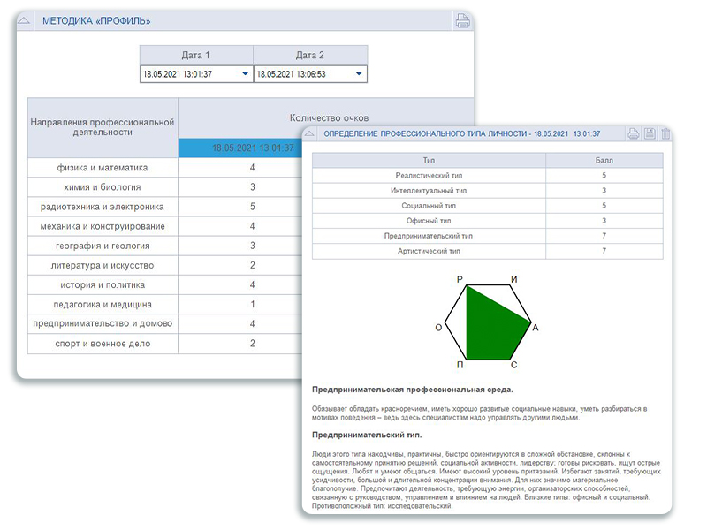Click the «Балл» column header
Viewport: 707px width, 530px height.
pyautogui.click(x=604, y=160)
